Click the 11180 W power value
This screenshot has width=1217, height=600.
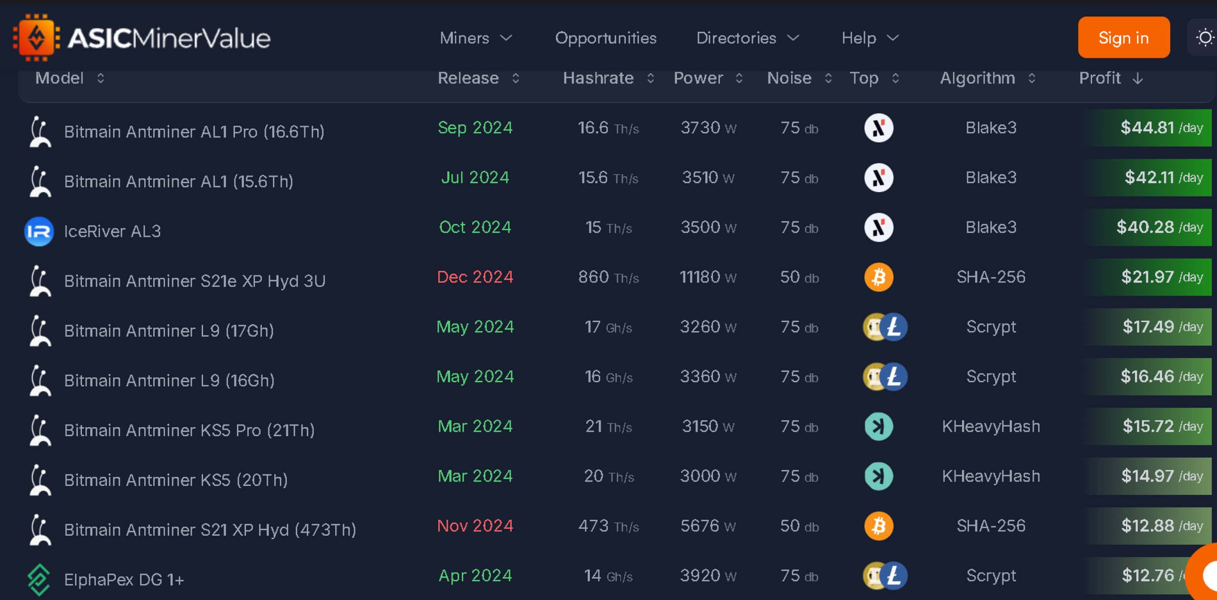pyautogui.click(x=708, y=277)
